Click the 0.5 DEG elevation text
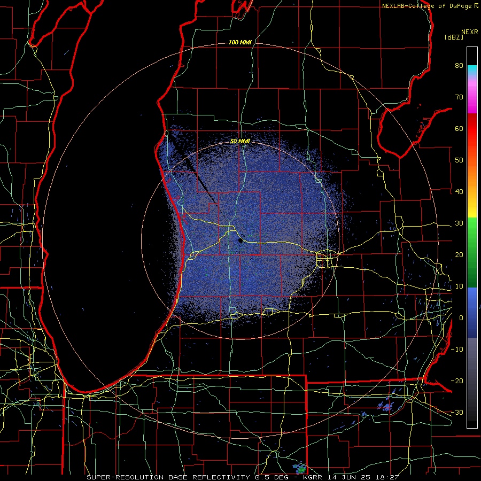This screenshot has height=481, width=481. 273,477
